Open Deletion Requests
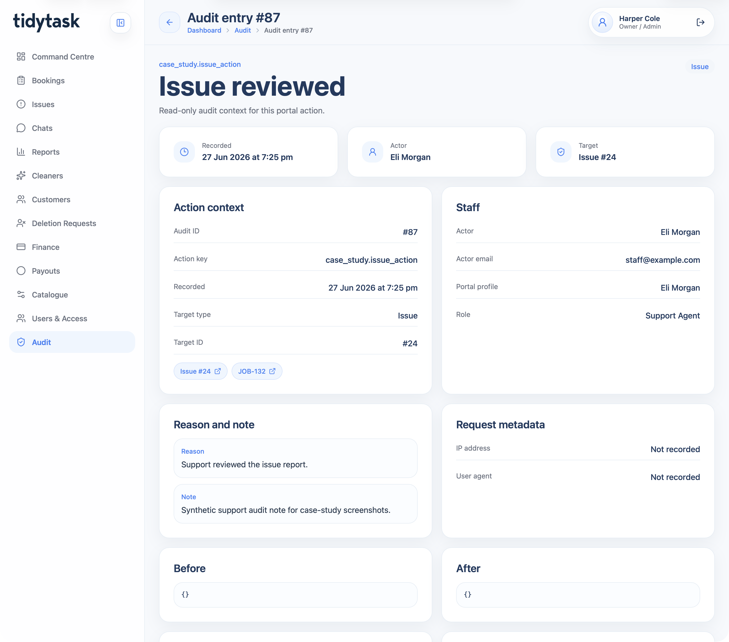729x642 pixels. point(72,223)
